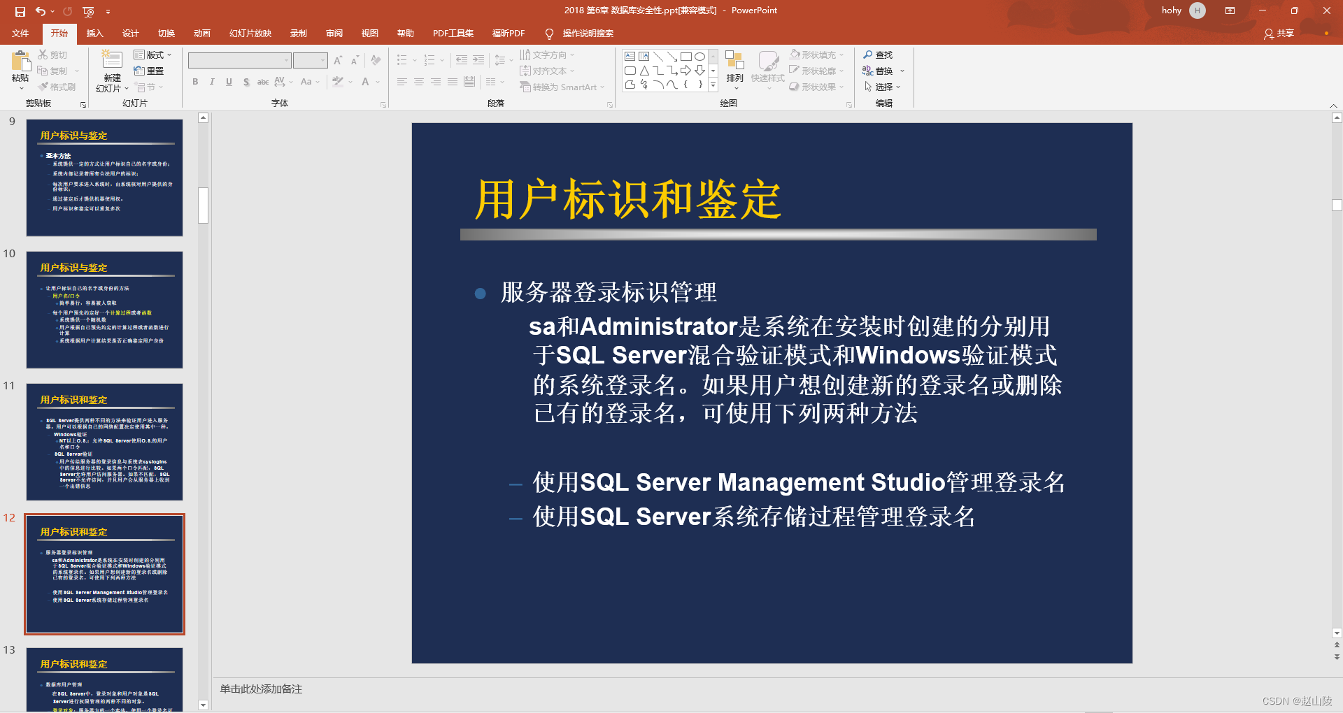Click the Decrease Indent icon
The width and height of the screenshot is (1343, 713).
(x=462, y=60)
